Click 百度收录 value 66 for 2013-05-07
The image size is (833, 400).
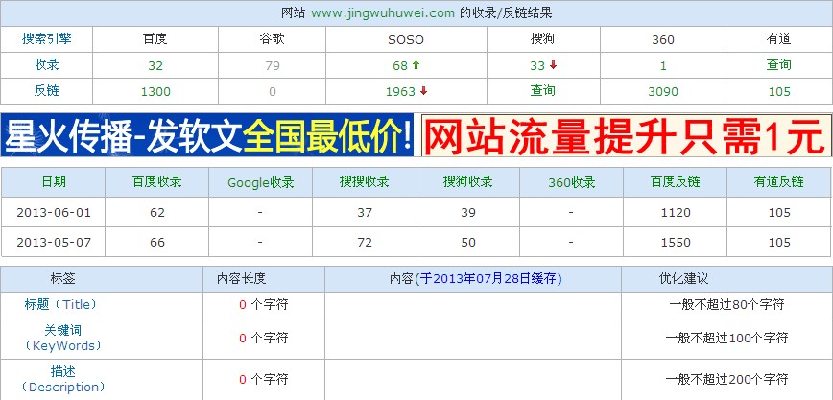pyautogui.click(x=157, y=243)
